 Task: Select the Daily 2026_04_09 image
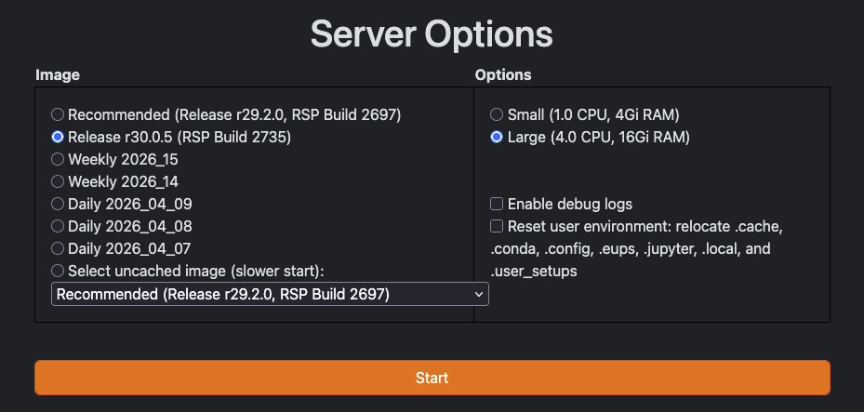pos(58,204)
